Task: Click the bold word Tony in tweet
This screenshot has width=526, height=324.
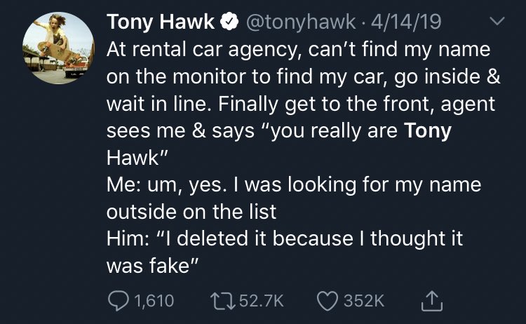Action: click(428, 130)
